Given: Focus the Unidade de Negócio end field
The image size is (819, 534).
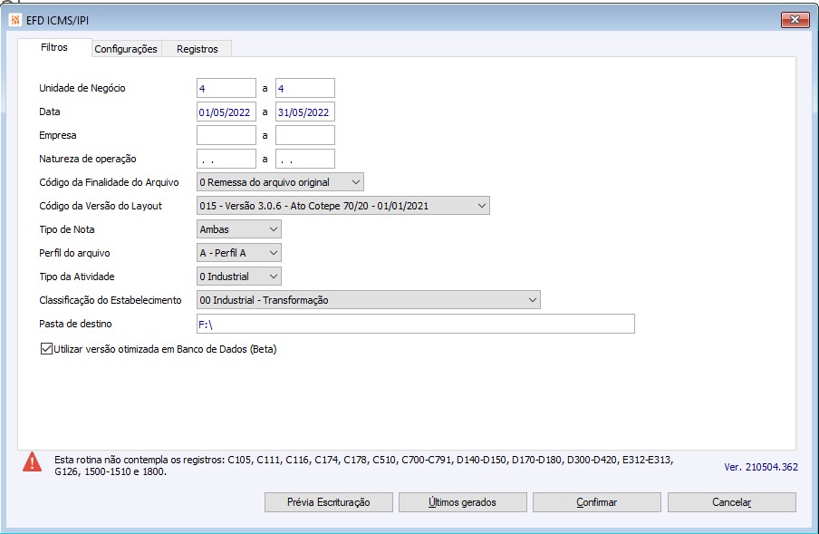Looking at the screenshot, I should tap(305, 88).
